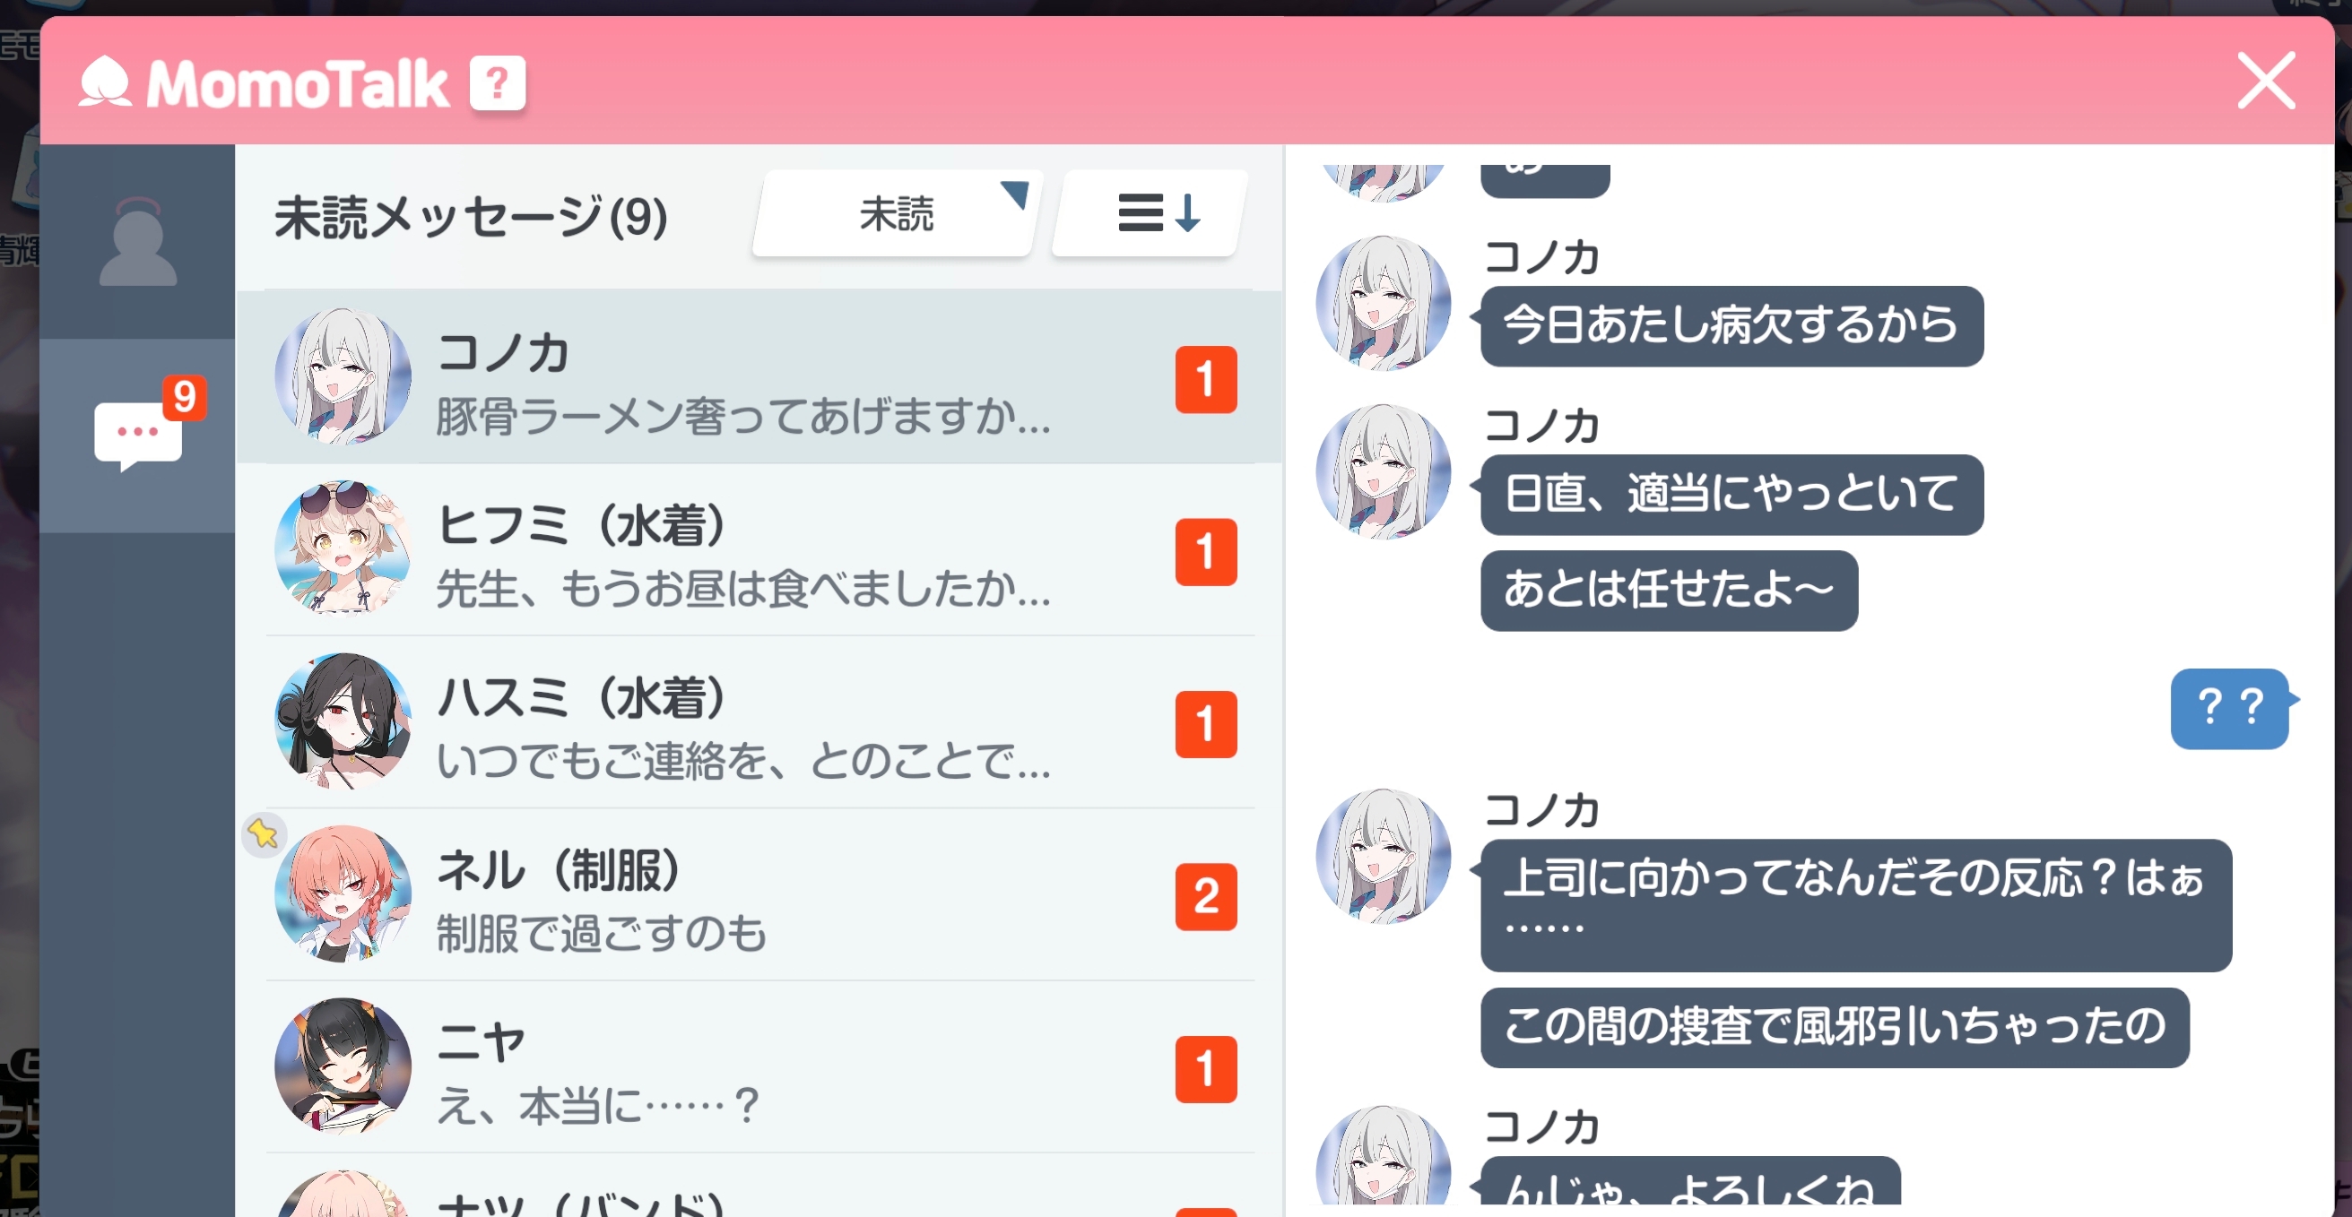Open the ニヤ conversation entry

click(759, 1066)
